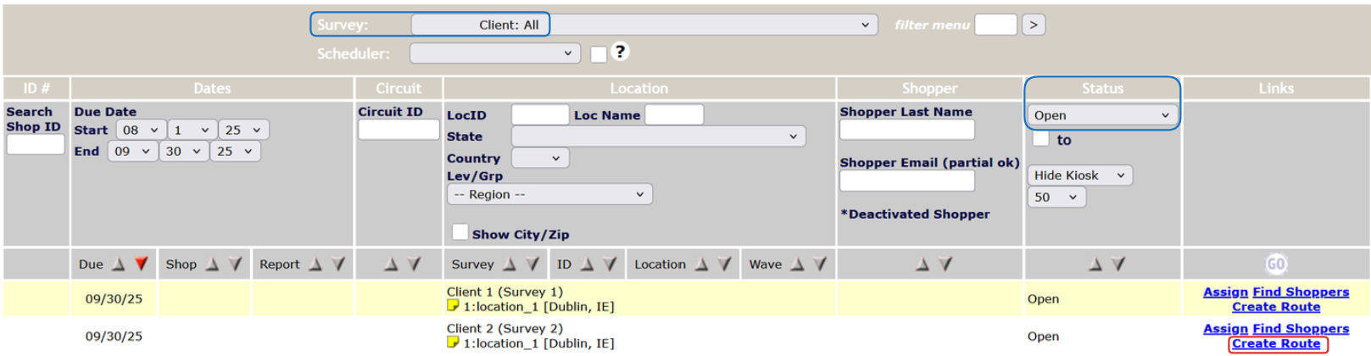Sort Survey column ascending
Screen dimensions: 1371x356
point(510,264)
